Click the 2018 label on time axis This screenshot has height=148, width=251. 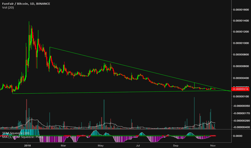pyautogui.click(x=27, y=145)
